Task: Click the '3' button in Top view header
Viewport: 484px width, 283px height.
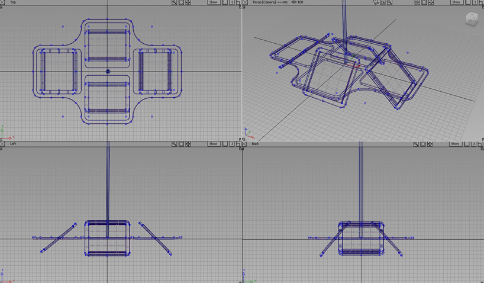Action: click(233, 2)
